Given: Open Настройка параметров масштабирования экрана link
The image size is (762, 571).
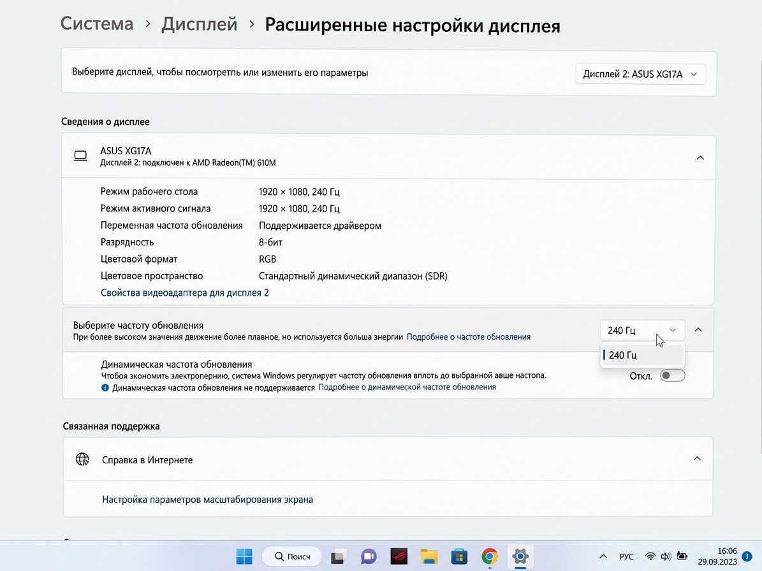Looking at the screenshot, I should click(x=207, y=499).
